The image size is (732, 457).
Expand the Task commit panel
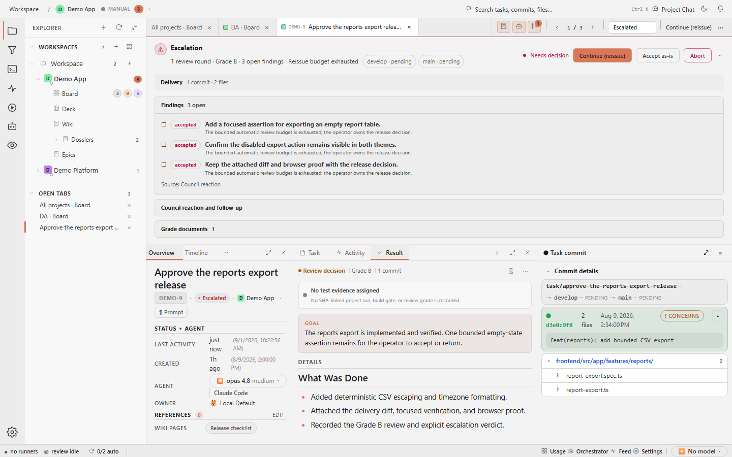click(x=706, y=252)
